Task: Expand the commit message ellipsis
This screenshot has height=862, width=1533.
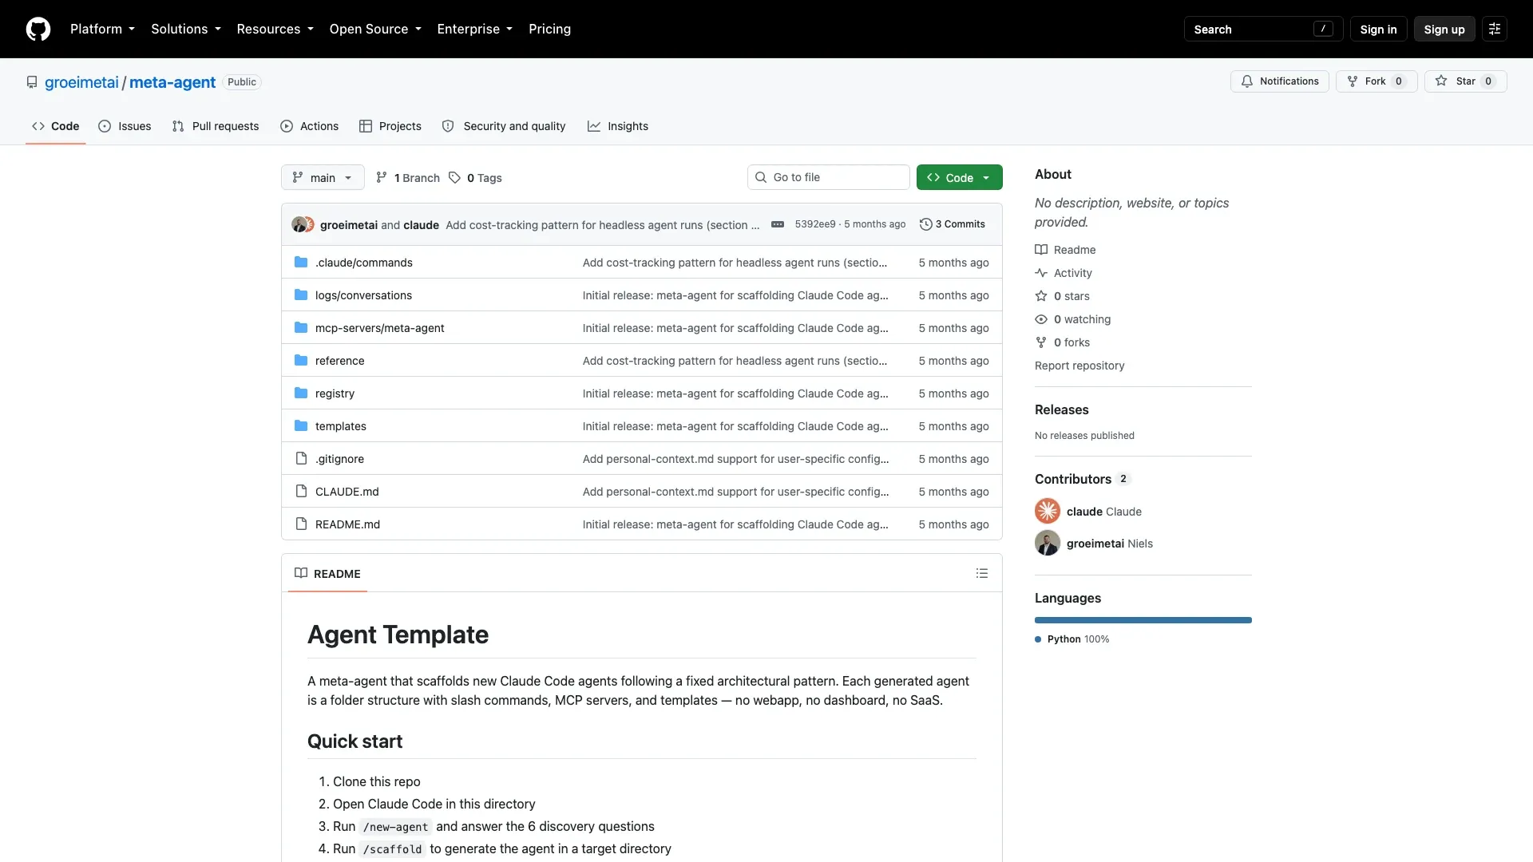Action: tap(778, 224)
